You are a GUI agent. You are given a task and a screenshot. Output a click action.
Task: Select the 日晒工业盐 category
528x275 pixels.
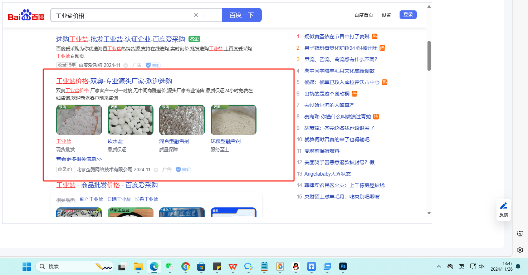[x=119, y=199]
